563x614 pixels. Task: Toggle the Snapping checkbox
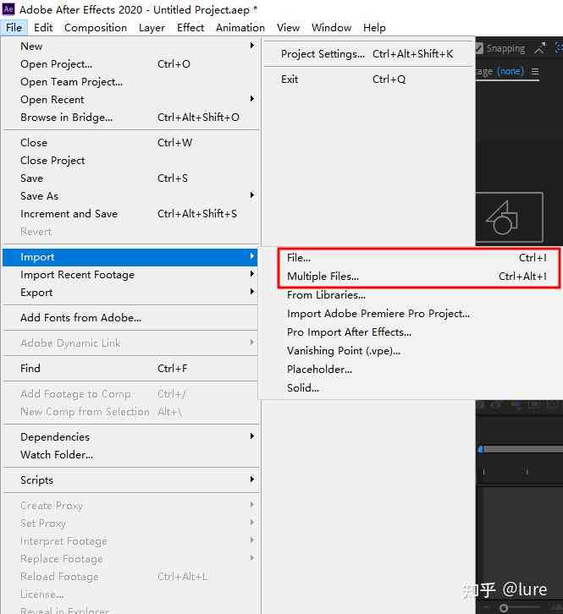[479, 48]
